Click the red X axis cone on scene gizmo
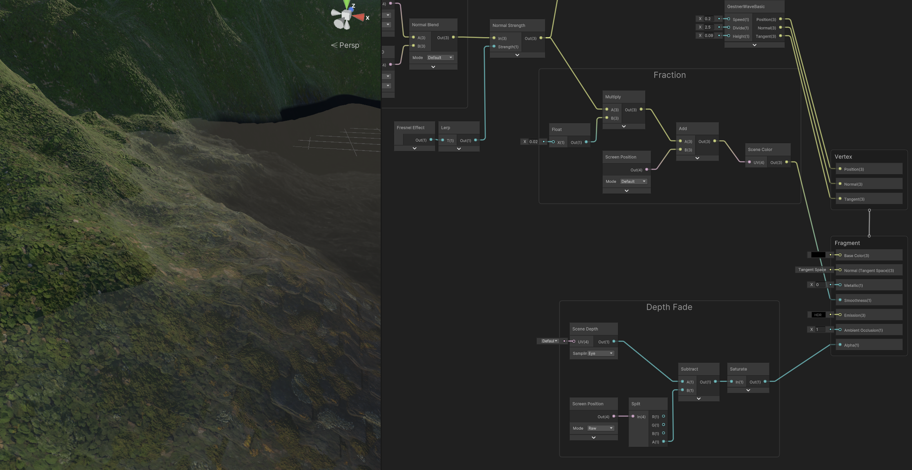The height and width of the screenshot is (470, 912). pos(359,17)
